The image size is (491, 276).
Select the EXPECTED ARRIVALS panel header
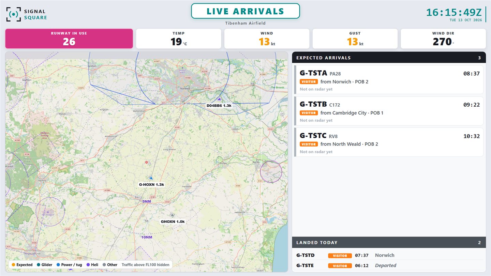coord(389,58)
